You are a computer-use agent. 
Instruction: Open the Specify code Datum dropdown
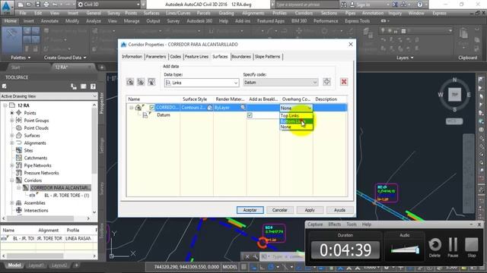point(281,83)
